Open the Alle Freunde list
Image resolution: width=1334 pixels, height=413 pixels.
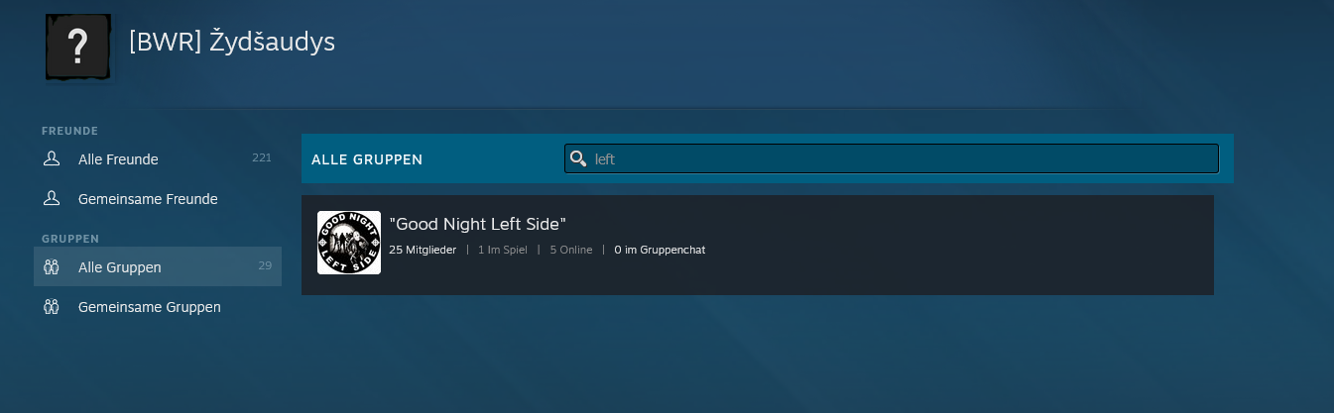coord(118,159)
